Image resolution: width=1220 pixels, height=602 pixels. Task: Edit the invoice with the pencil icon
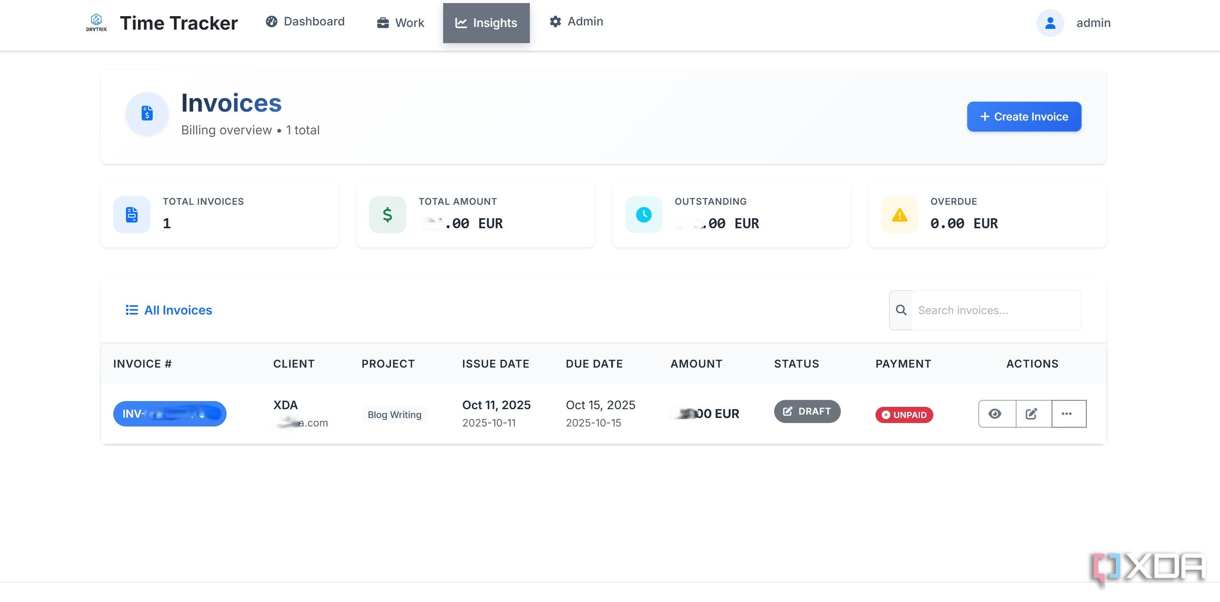(1033, 414)
